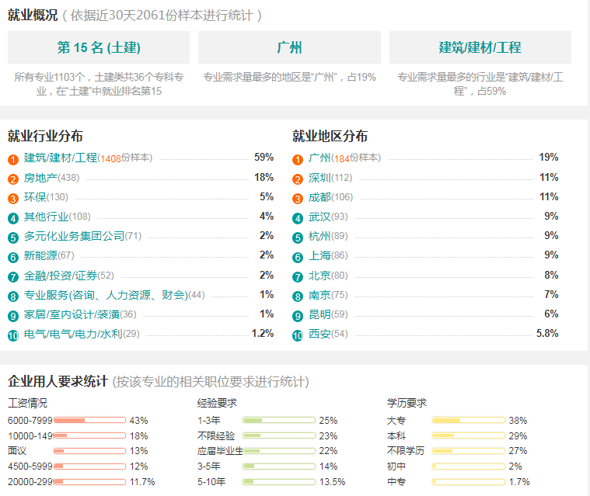This screenshot has height=496, width=590.
Task: Open the 其他行业 industry link
Action: (47, 217)
